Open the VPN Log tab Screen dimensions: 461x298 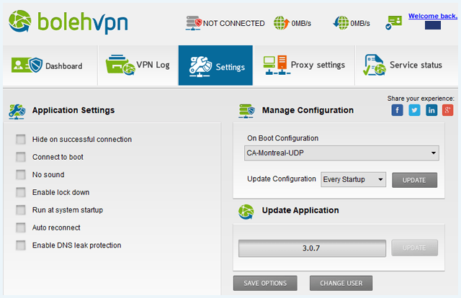point(138,66)
